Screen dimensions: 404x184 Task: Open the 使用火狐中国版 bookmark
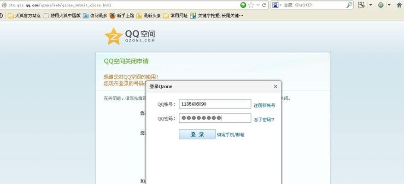tap(62, 16)
